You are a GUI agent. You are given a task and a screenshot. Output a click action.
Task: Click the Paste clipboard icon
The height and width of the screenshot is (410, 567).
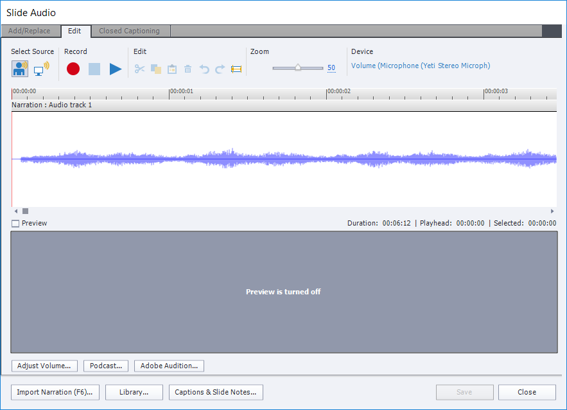pos(172,69)
